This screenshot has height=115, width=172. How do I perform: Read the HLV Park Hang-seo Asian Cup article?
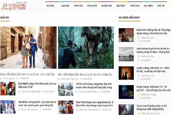(x=94, y=103)
